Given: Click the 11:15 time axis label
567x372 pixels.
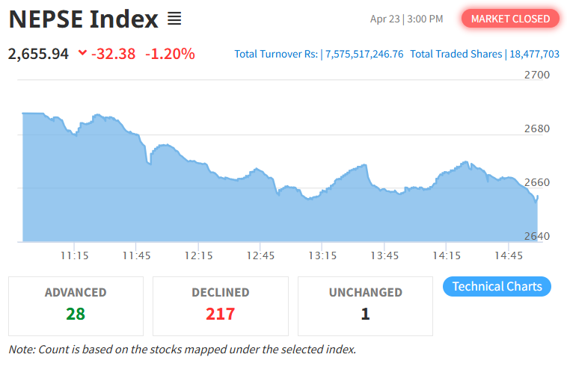Looking at the screenshot, I should 74,255.
